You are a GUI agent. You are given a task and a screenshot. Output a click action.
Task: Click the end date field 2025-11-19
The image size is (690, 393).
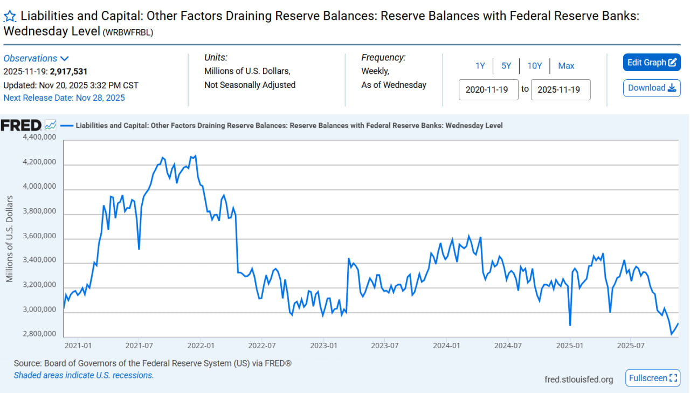[x=560, y=89]
